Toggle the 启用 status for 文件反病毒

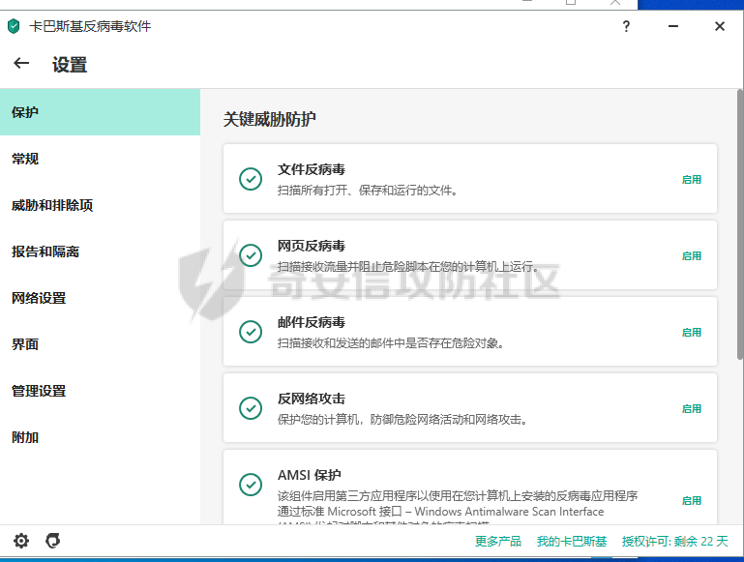691,179
